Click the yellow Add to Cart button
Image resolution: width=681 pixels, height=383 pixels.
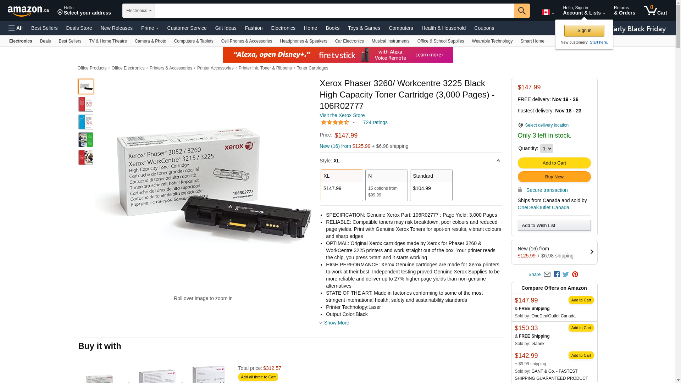[554, 163]
